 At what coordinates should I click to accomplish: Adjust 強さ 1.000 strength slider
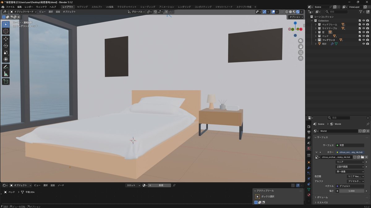pos(352,191)
